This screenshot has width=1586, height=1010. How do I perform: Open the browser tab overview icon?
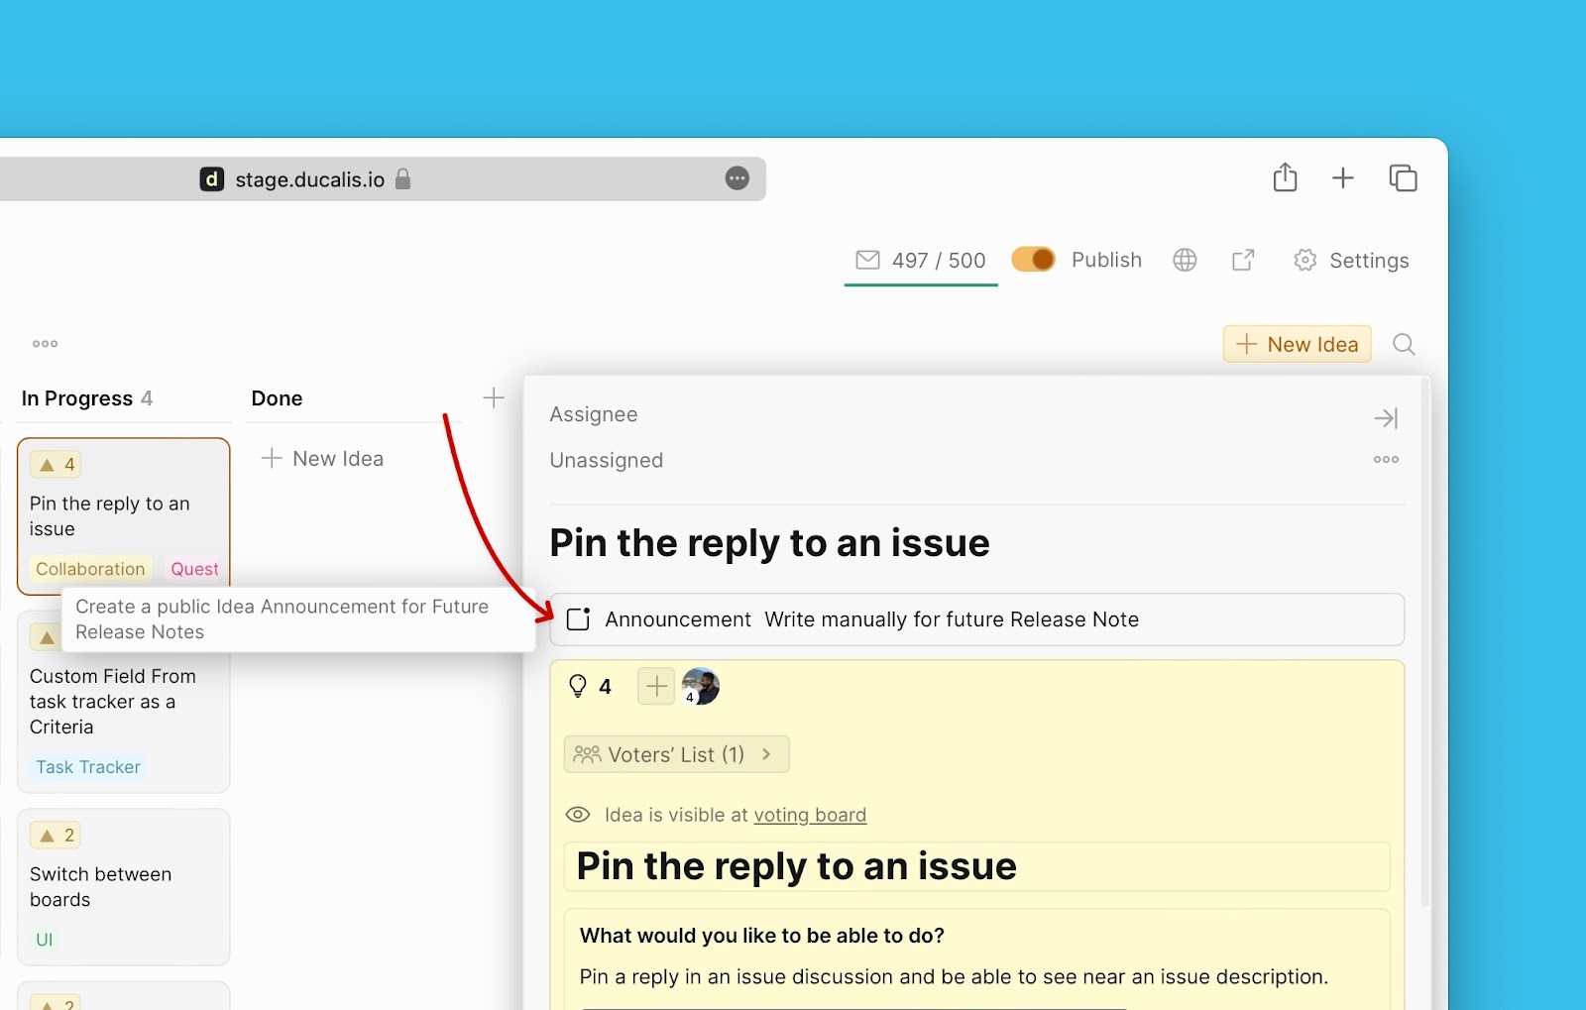coord(1403,177)
